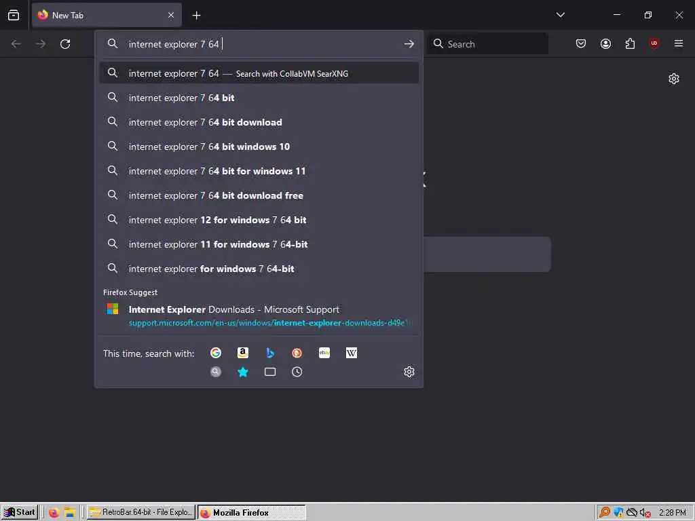Viewport: 695px width, 521px height.
Task: Close the New Tab tab
Action: coord(171,15)
